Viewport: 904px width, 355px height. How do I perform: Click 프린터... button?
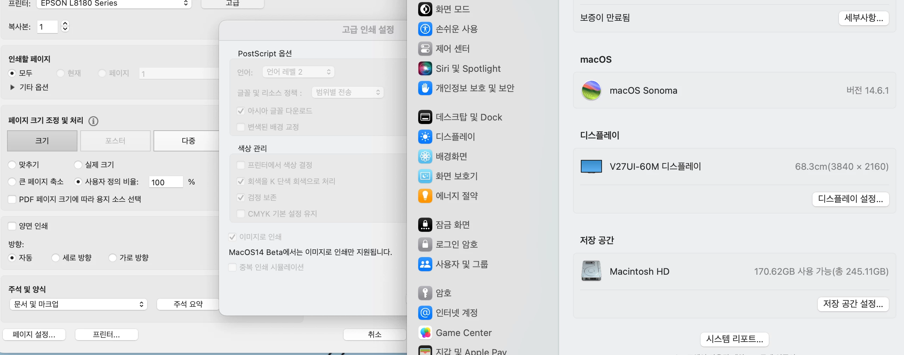pos(106,335)
